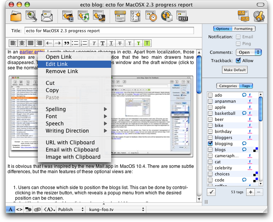Click the embedded screenshot thumbnail in the post

(x=101, y=116)
